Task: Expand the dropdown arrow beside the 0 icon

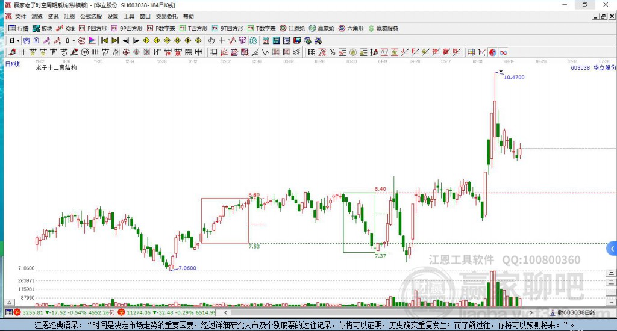Action: click(74, 40)
